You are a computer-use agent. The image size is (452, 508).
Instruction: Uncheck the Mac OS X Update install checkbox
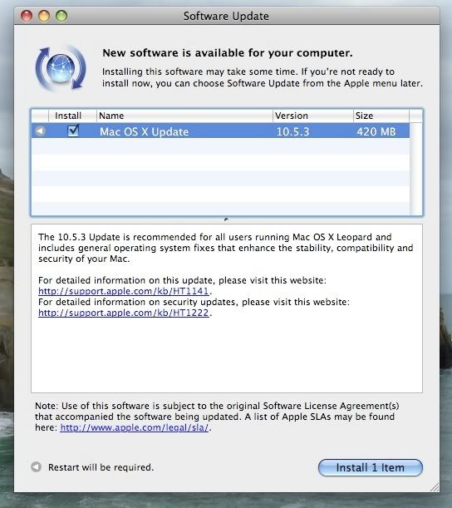click(73, 131)
